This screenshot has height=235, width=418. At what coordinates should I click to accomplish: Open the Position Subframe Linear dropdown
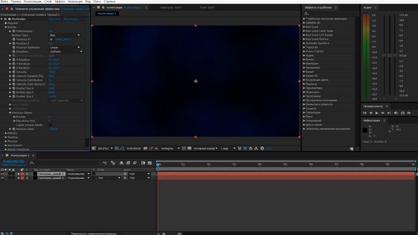coord(65,48)
